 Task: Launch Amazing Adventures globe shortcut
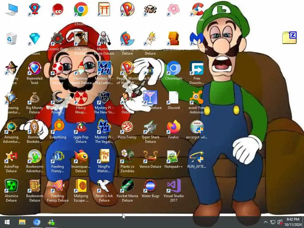click(x=12, y=127)
